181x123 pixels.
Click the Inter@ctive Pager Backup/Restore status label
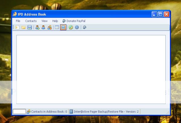coord(106,112)
